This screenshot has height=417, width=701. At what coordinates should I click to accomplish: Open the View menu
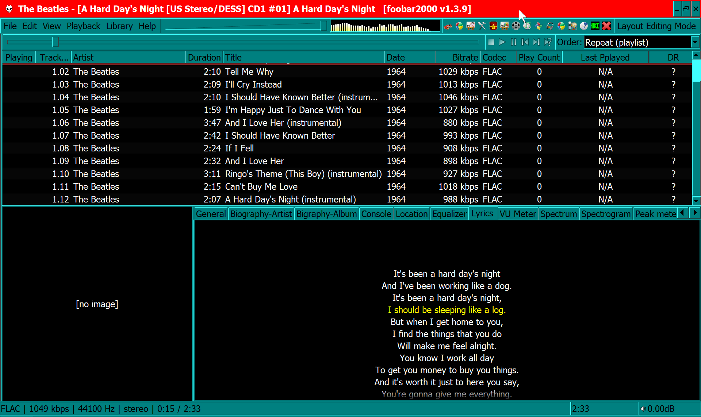51,26
